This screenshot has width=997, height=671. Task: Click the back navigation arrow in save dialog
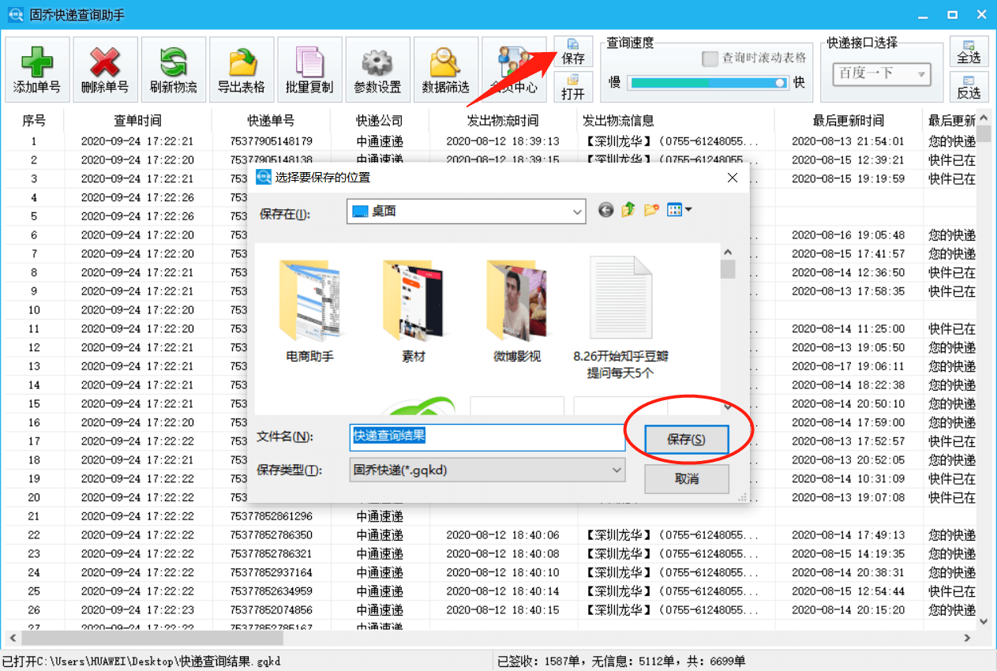pyautogui.click(x=605, y=211)
